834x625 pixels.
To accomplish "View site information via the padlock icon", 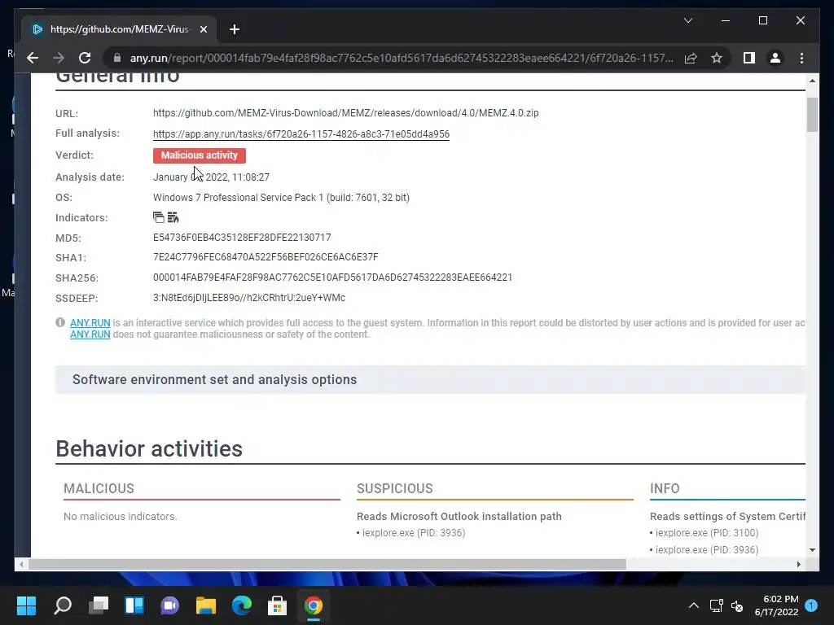I will click(x=117, y=58).
